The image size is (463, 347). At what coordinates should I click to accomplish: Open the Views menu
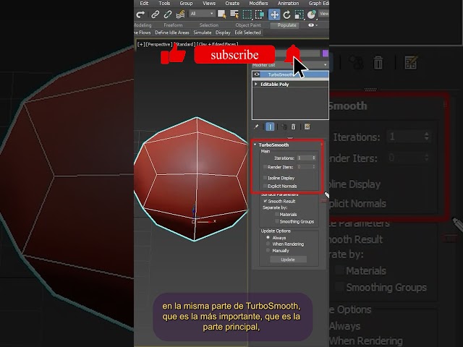[x=209, y=3]
